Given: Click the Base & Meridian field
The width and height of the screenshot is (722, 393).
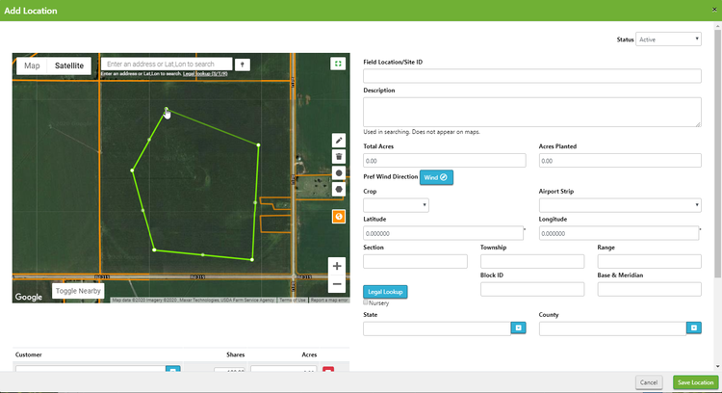Looking at the screenshot, I should point(649,289).
